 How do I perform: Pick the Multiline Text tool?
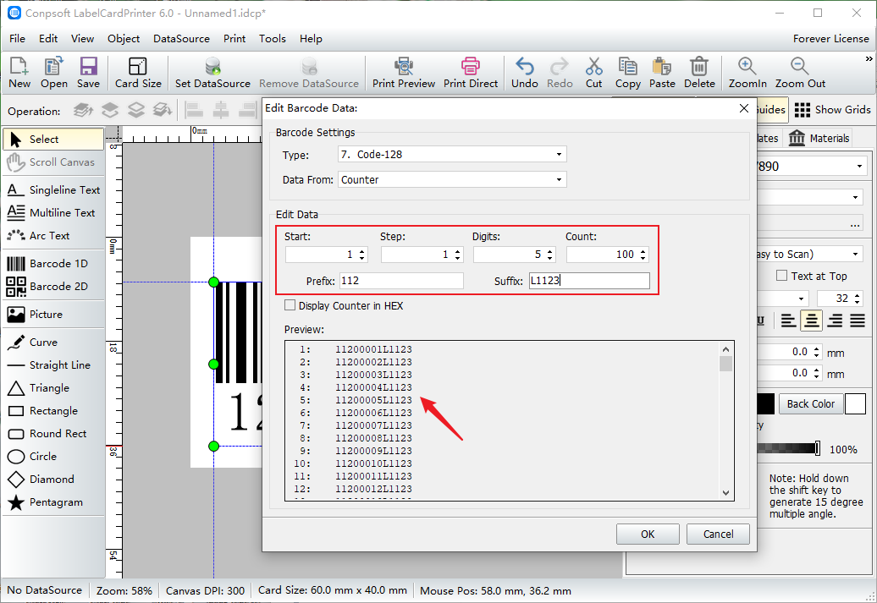click(x=52, y=212)
